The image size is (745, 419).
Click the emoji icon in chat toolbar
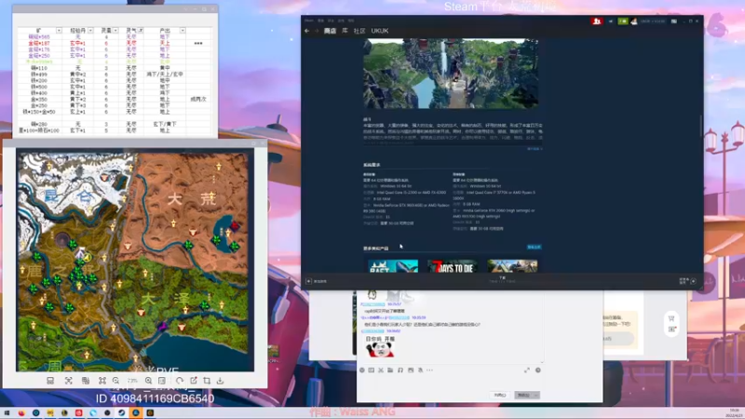(x=362, y=370)
